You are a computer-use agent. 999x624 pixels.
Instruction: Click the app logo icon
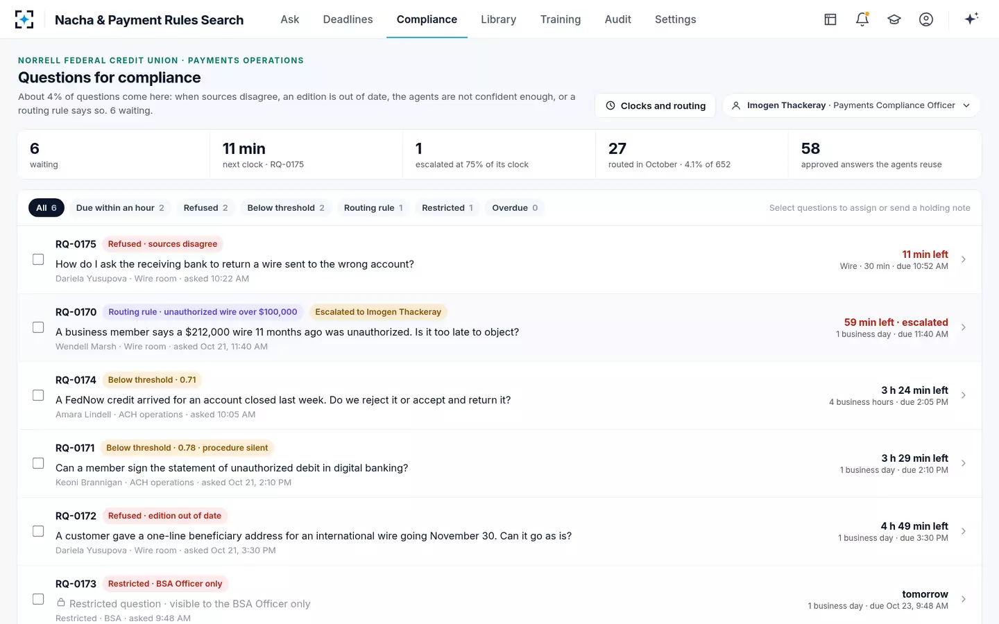[x=24, y=19]
